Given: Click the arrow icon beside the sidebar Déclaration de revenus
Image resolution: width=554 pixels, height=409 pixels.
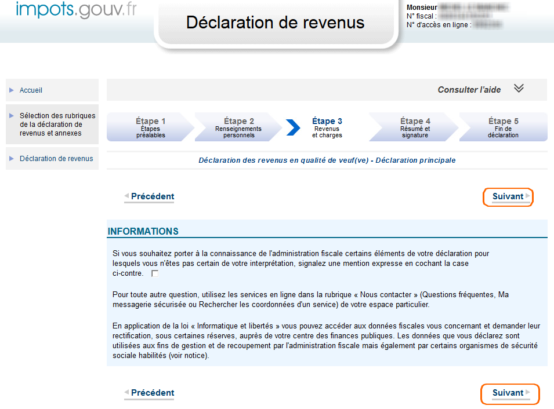Looking at the screenshot, I should (11, 159).
